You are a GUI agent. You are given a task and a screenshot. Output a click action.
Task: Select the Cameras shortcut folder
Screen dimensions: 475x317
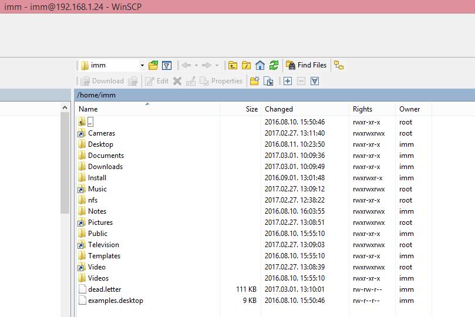pyautogui.click(x=102, y=133)
